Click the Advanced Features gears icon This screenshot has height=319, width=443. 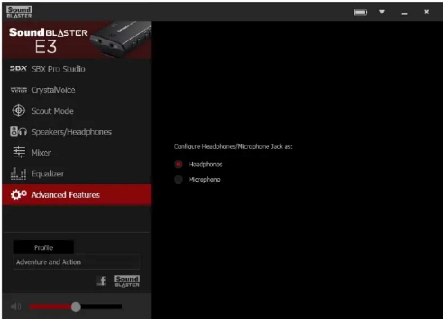[x=18, y=194]
